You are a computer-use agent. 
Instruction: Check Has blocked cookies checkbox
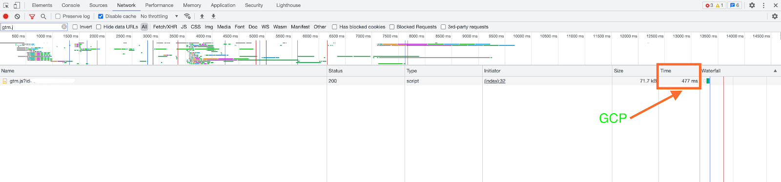[x=334, y=27]
